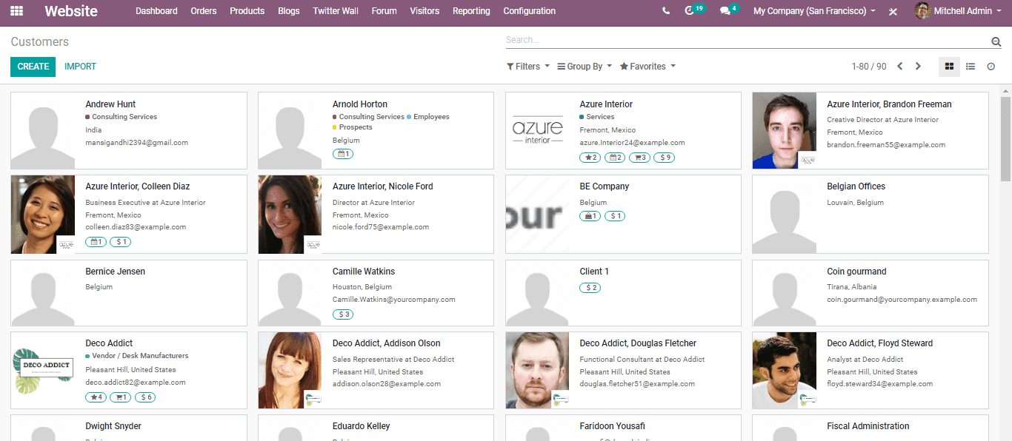Open the Orders menu

pos(204,11)
